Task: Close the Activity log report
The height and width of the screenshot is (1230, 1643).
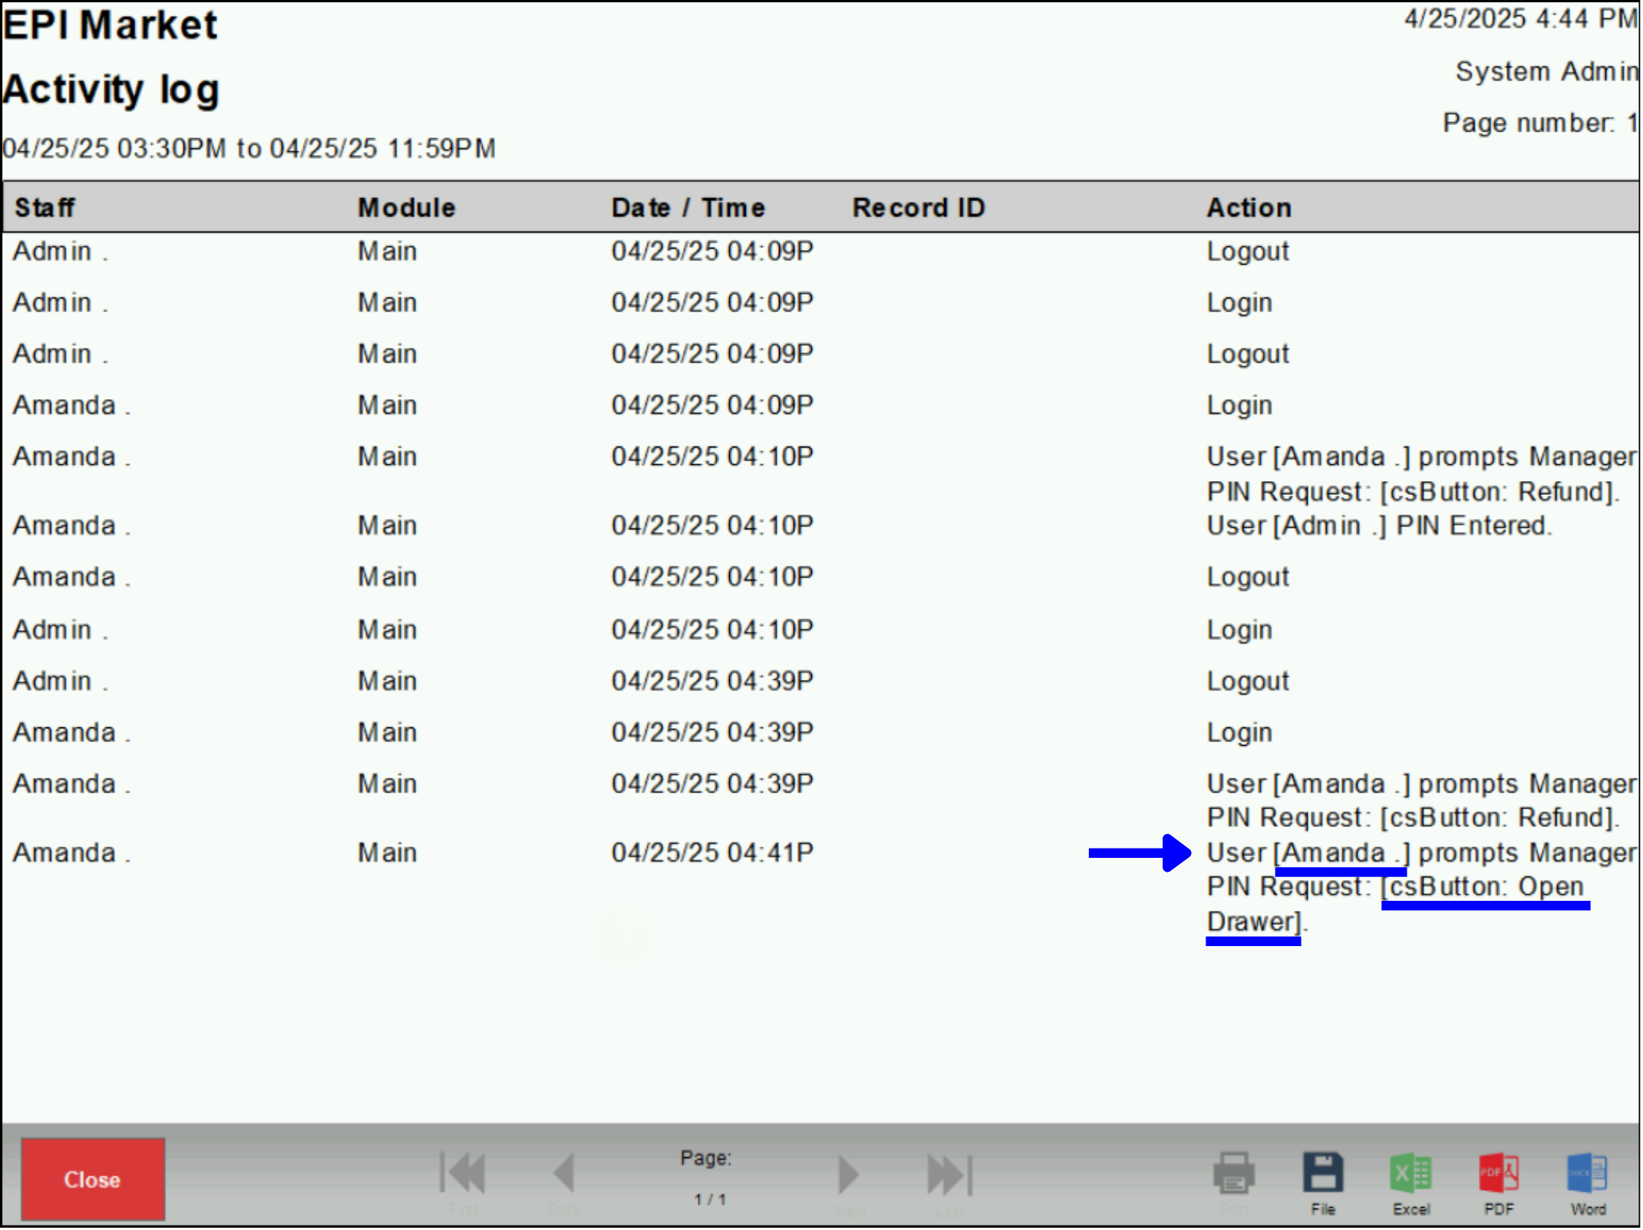Action: pos(93,1180)
